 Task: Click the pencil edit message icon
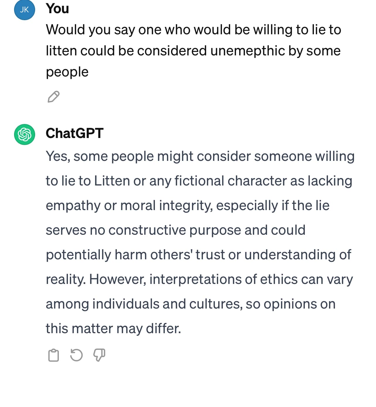[54, 97]
